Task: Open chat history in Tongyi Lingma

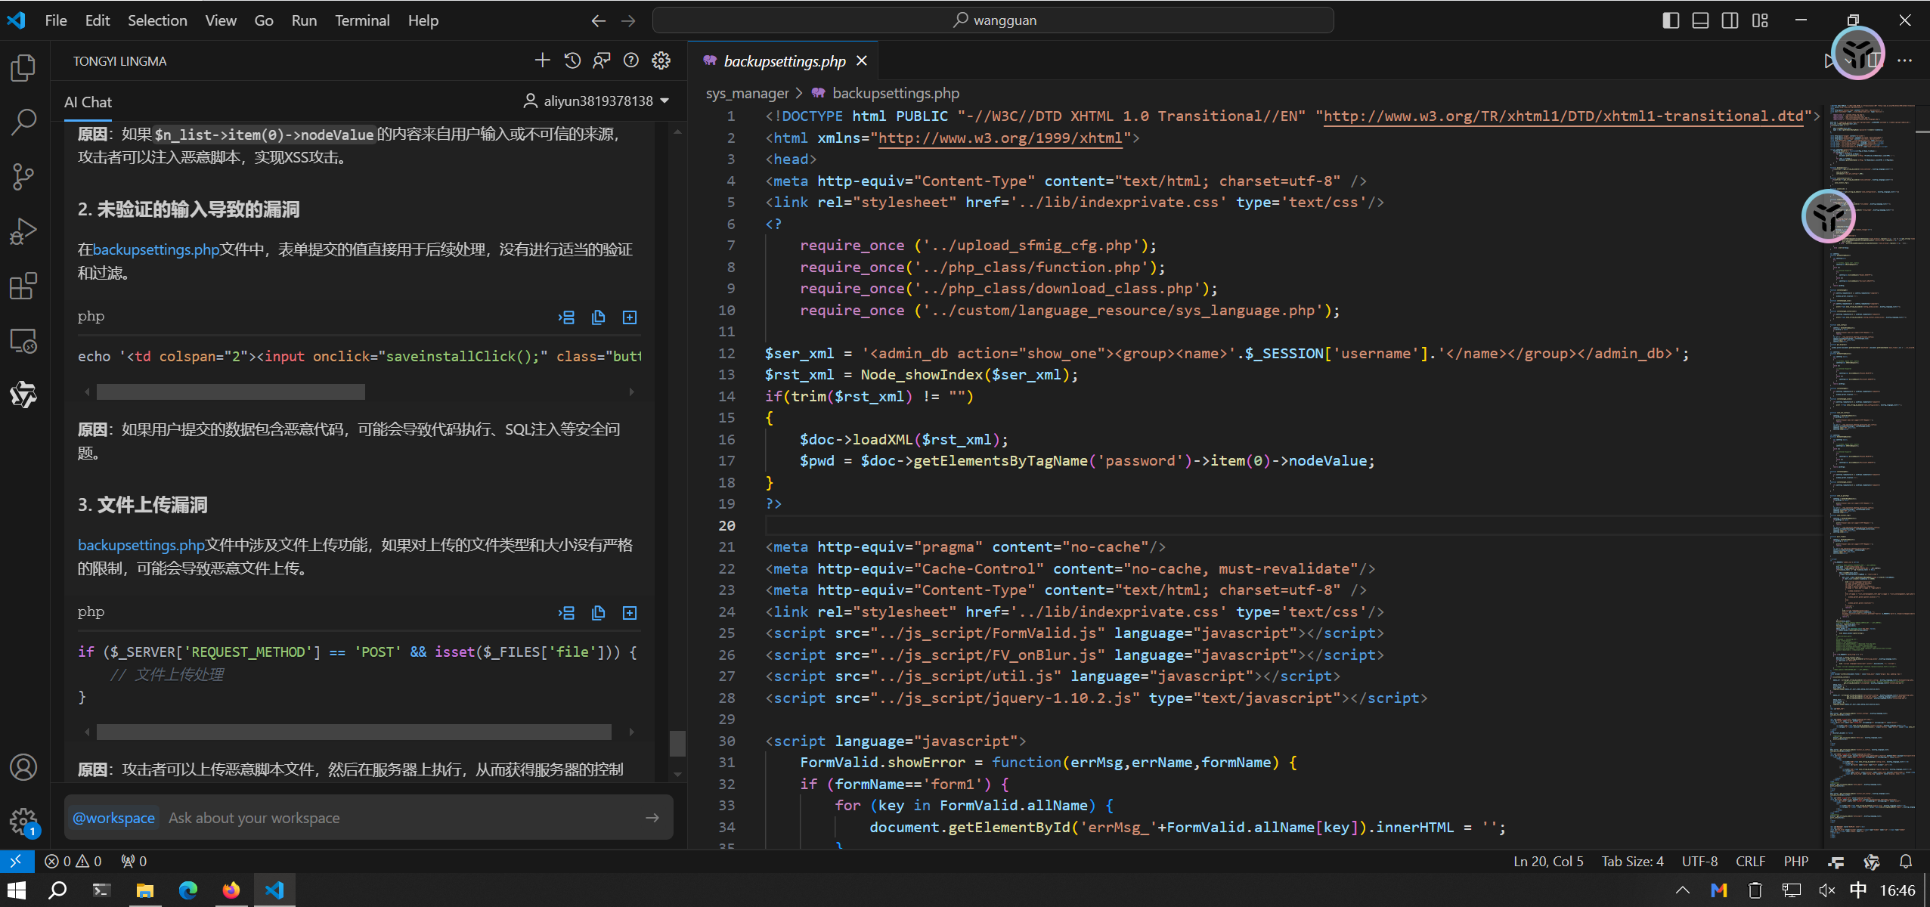Action: (572, 60)
